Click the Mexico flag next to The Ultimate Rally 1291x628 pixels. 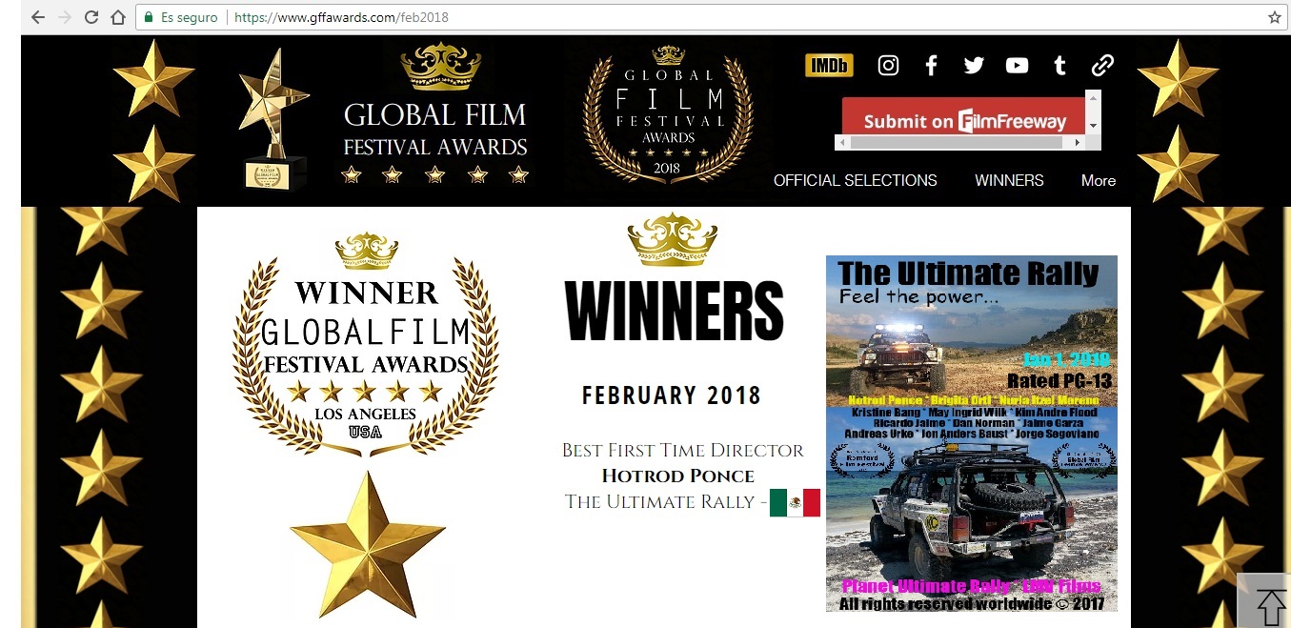pos(795,502)
